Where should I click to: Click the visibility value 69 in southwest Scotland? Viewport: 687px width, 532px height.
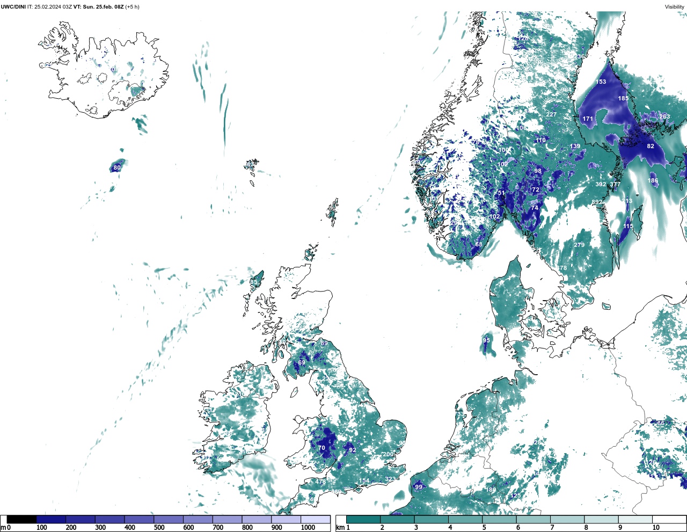(302, 362)
